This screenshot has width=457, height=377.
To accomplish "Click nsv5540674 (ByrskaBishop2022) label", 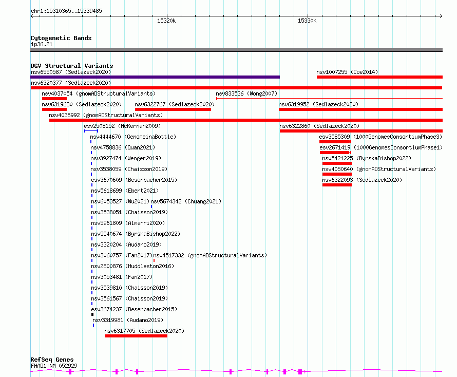I will [136, 234].
